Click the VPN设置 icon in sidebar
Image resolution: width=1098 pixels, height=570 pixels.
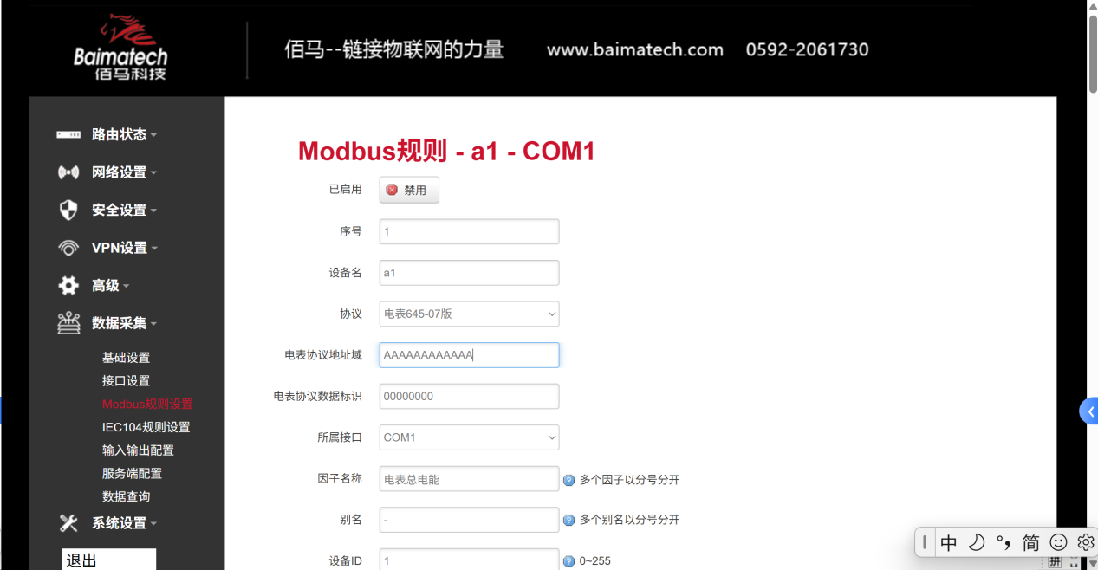[68, 247]
